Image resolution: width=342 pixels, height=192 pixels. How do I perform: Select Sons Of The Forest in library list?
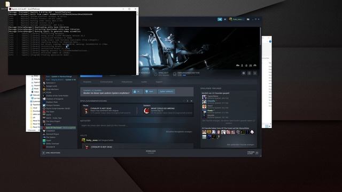[x=59, y=127]
